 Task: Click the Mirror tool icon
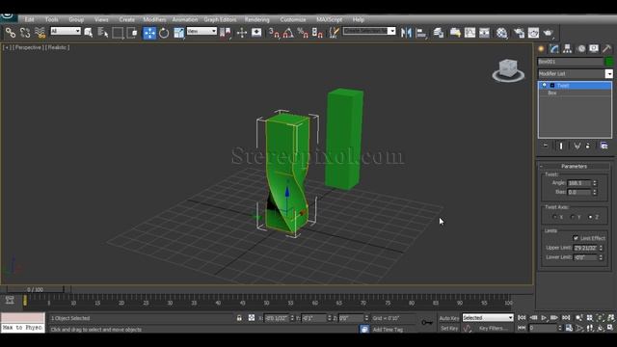coord(406,33)
